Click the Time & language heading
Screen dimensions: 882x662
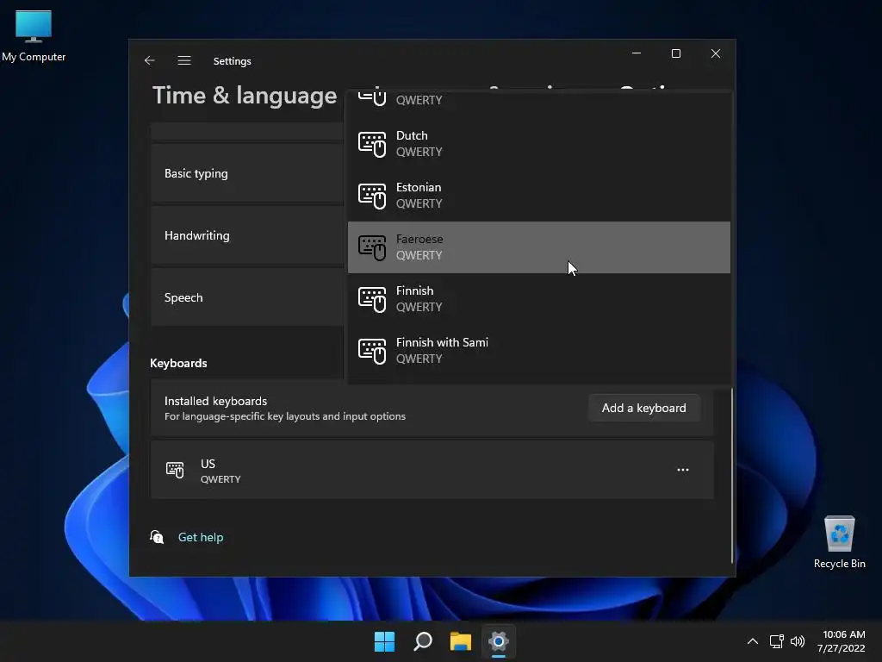pos(245,96)
